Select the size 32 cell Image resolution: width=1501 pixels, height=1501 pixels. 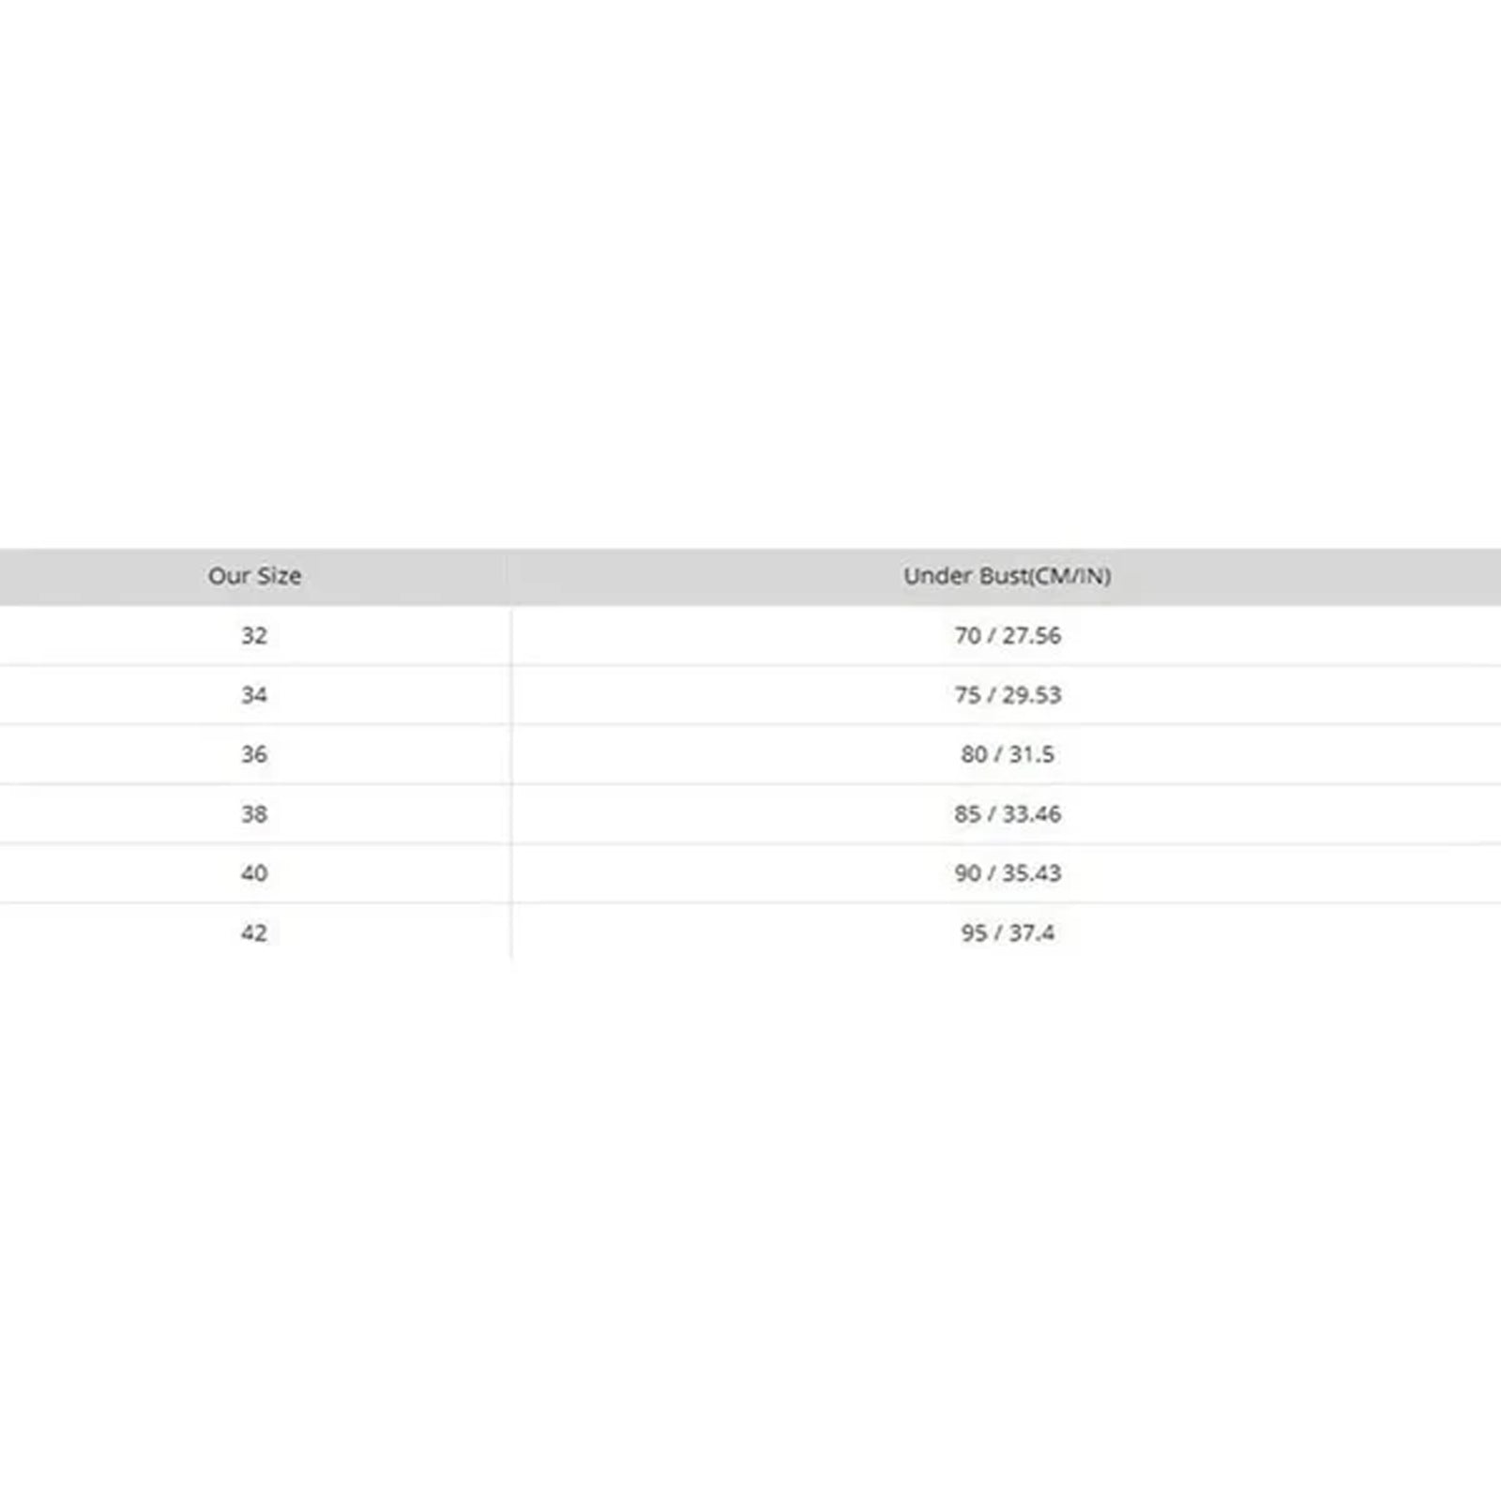coord(254,635)
